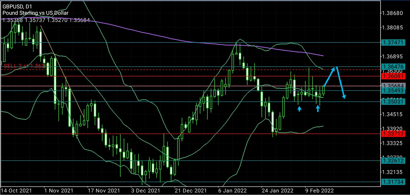Click the 9 Feb 2022 date label
The image size is (410, 195).
(x=320, y=191)
